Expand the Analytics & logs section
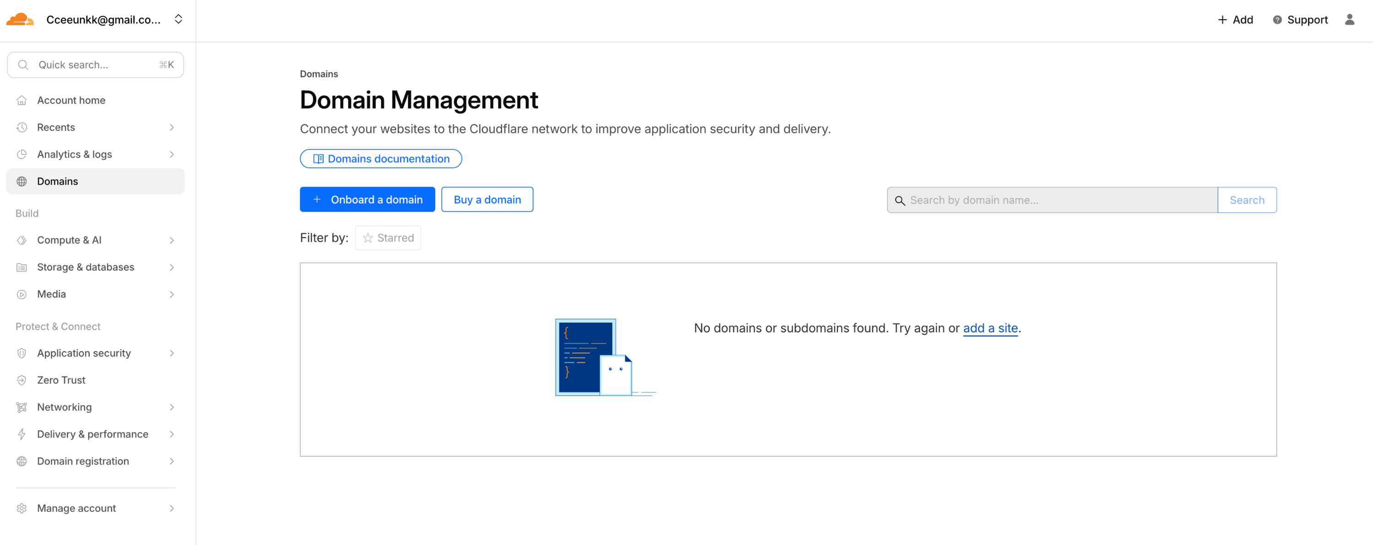 pyautogui.click(x=172, y=155)
